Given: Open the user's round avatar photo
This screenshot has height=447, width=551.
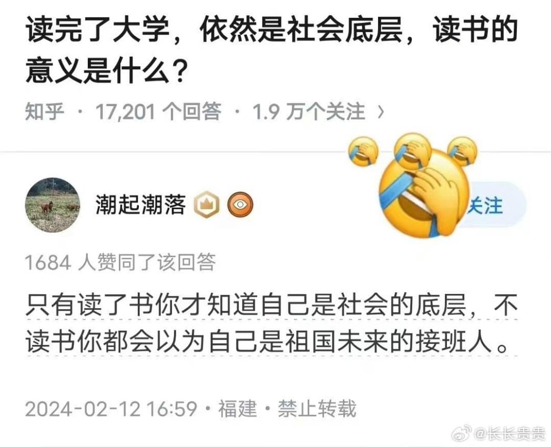Looking at the screenshot, I should [x=53, y=205].
